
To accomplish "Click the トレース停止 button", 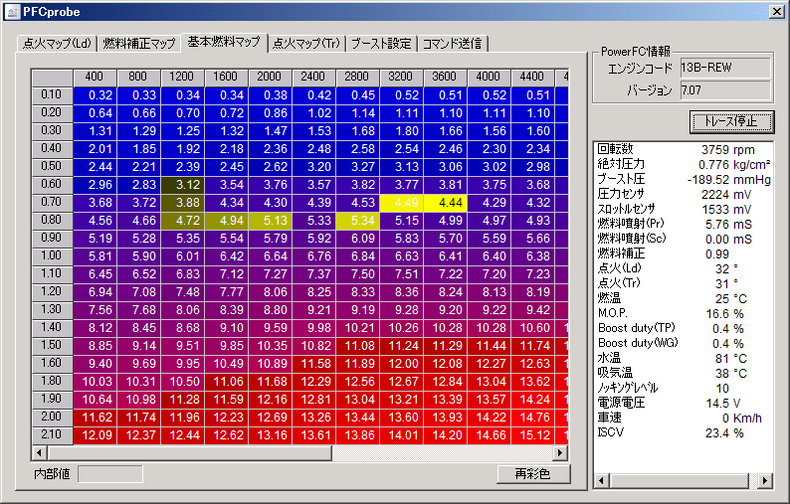I will tap(730, 121).
